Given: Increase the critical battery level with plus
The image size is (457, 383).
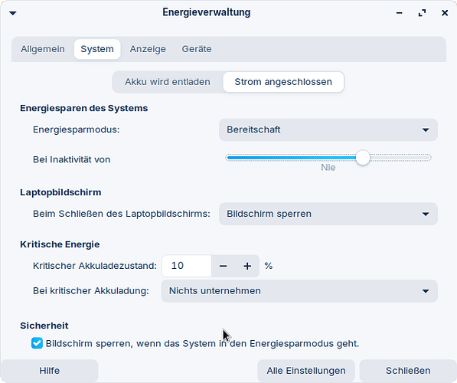Looking at the screenshot, I should 247,266.
